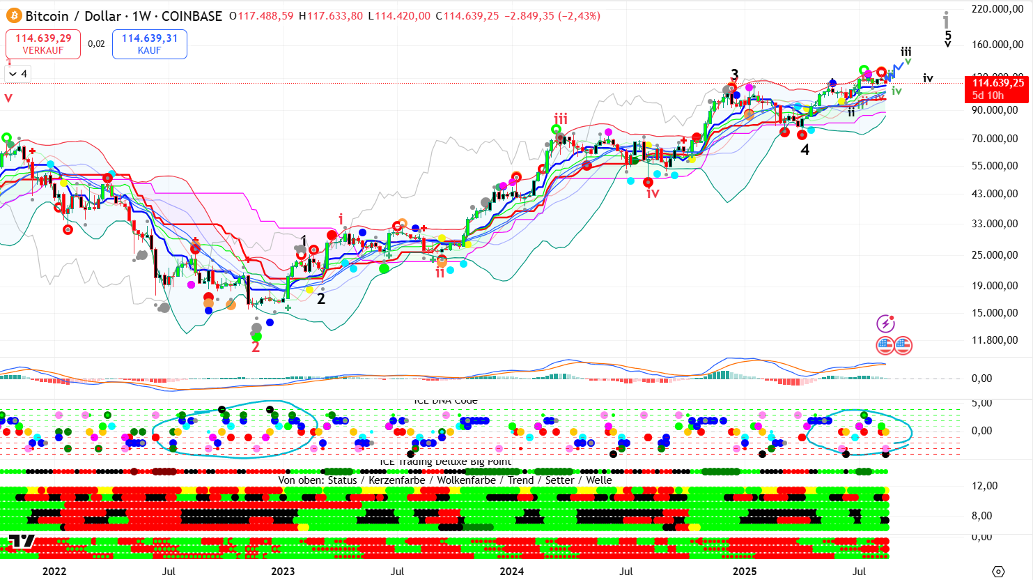Select the left hand-drawn cyan ellipse outline
Viewport: 1033px width, 580px height.
click(155, 430)
